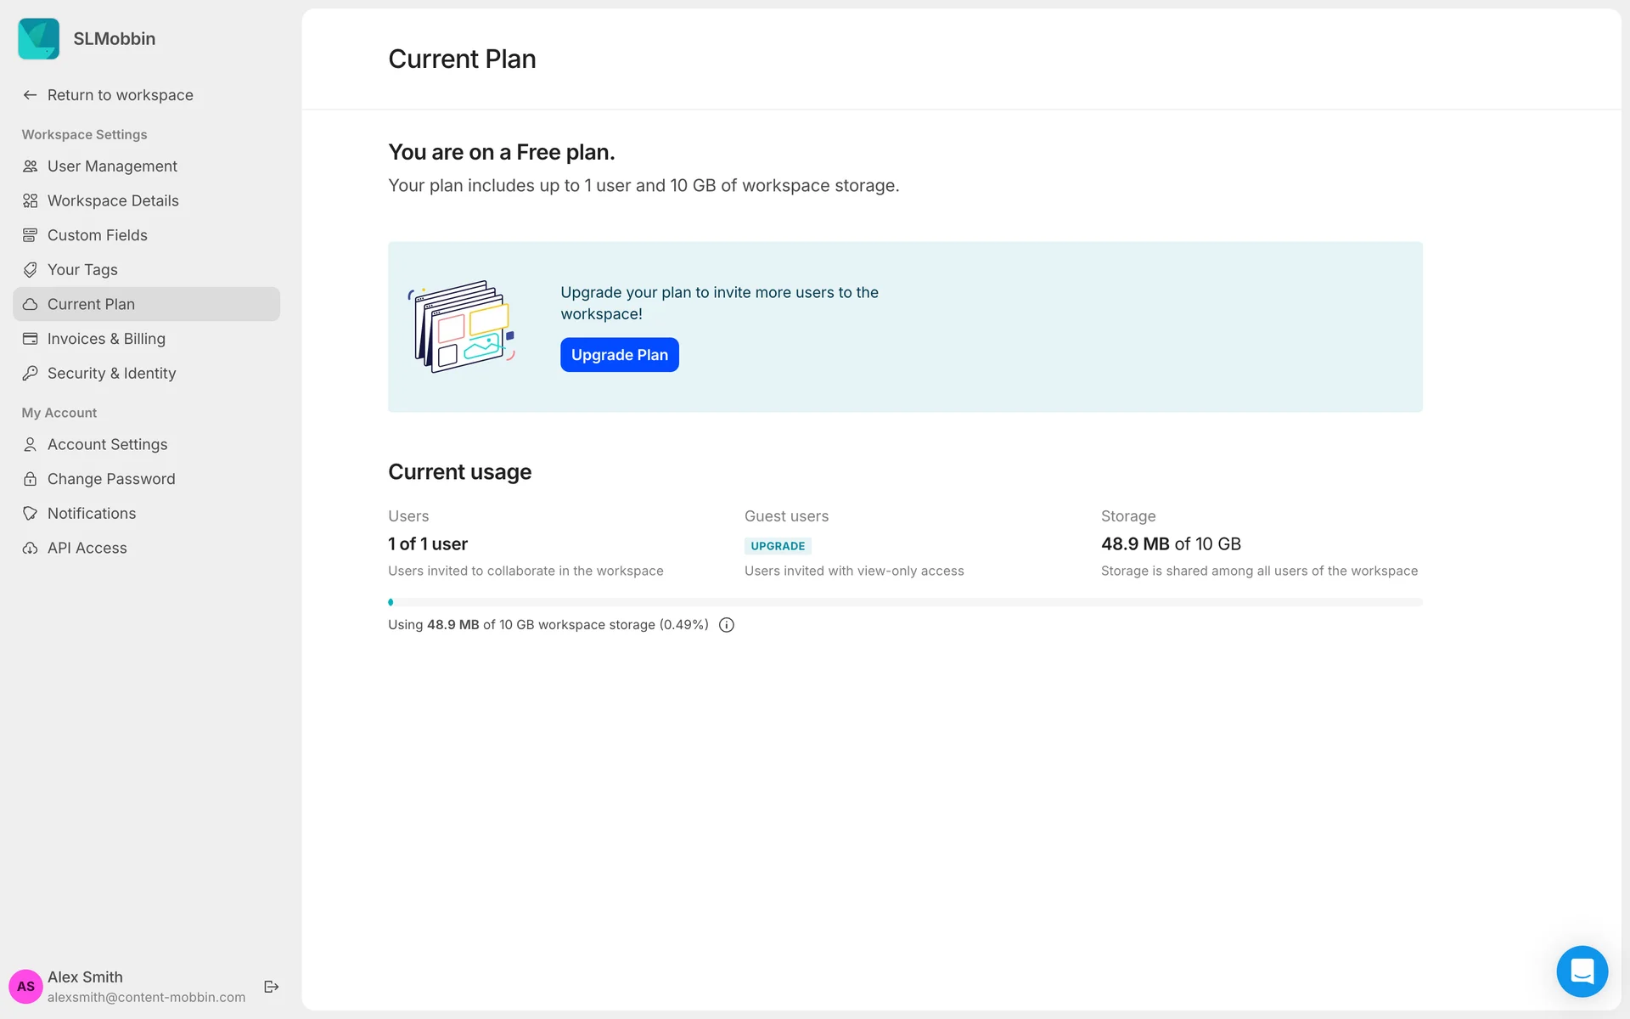
Task: Click the API Access cloud icon
Action: (31, 549)
